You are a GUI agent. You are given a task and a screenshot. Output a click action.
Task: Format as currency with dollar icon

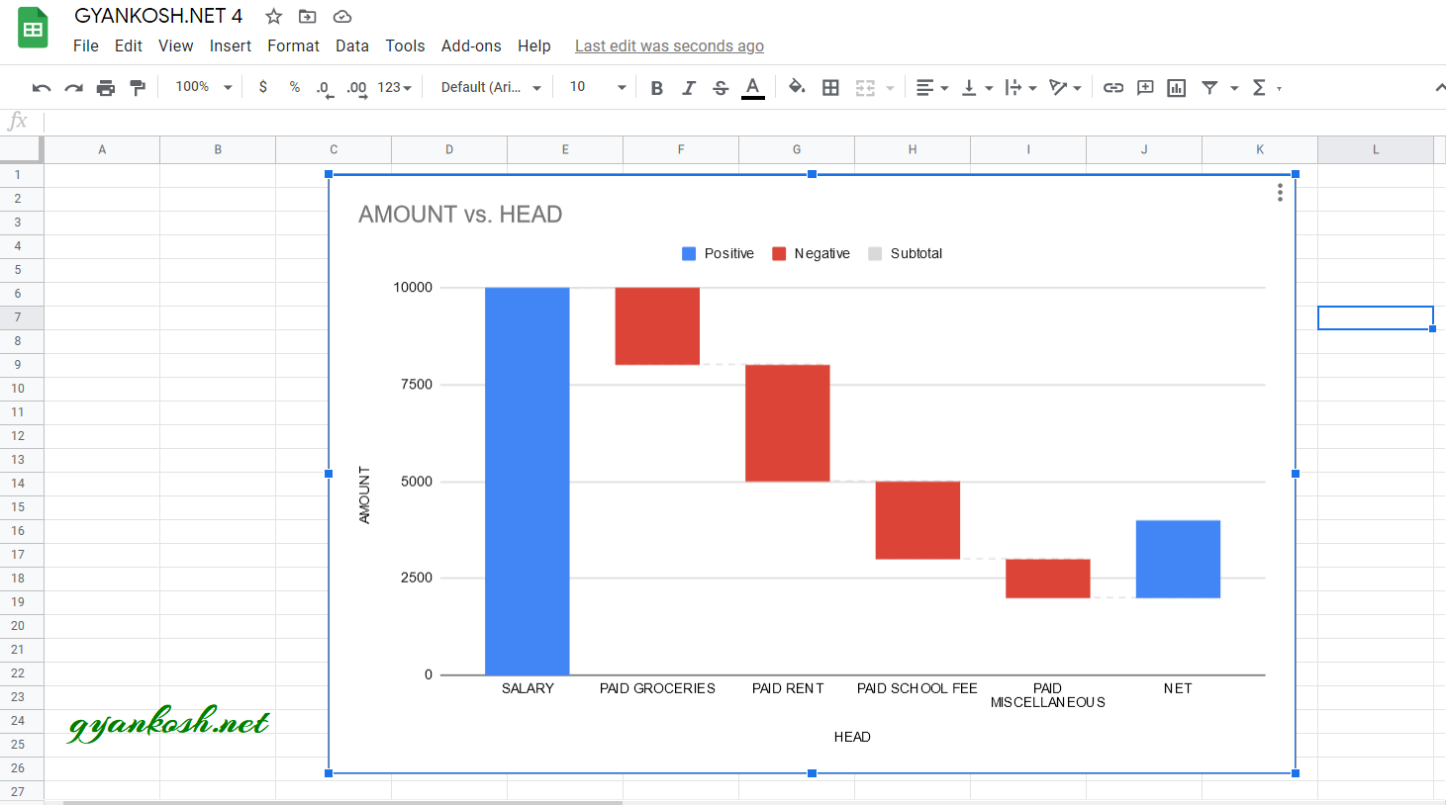pos(262,87)
